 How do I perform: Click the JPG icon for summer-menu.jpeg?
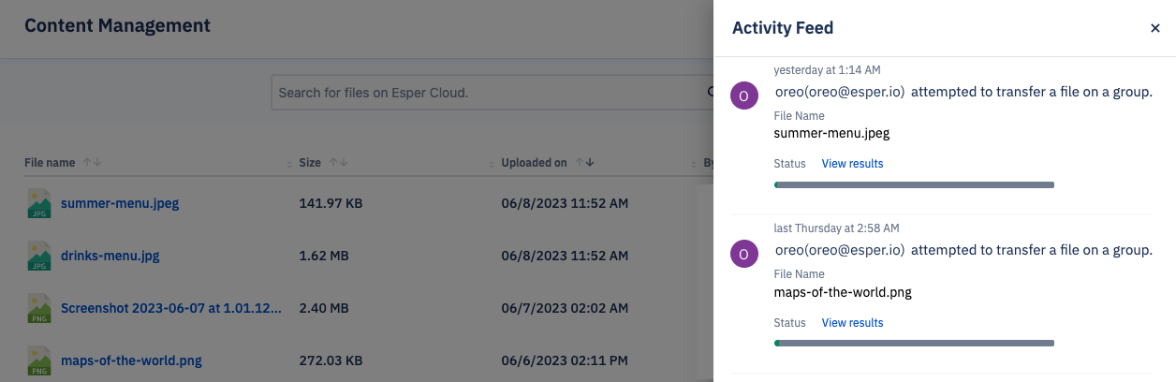click(38, 203)
